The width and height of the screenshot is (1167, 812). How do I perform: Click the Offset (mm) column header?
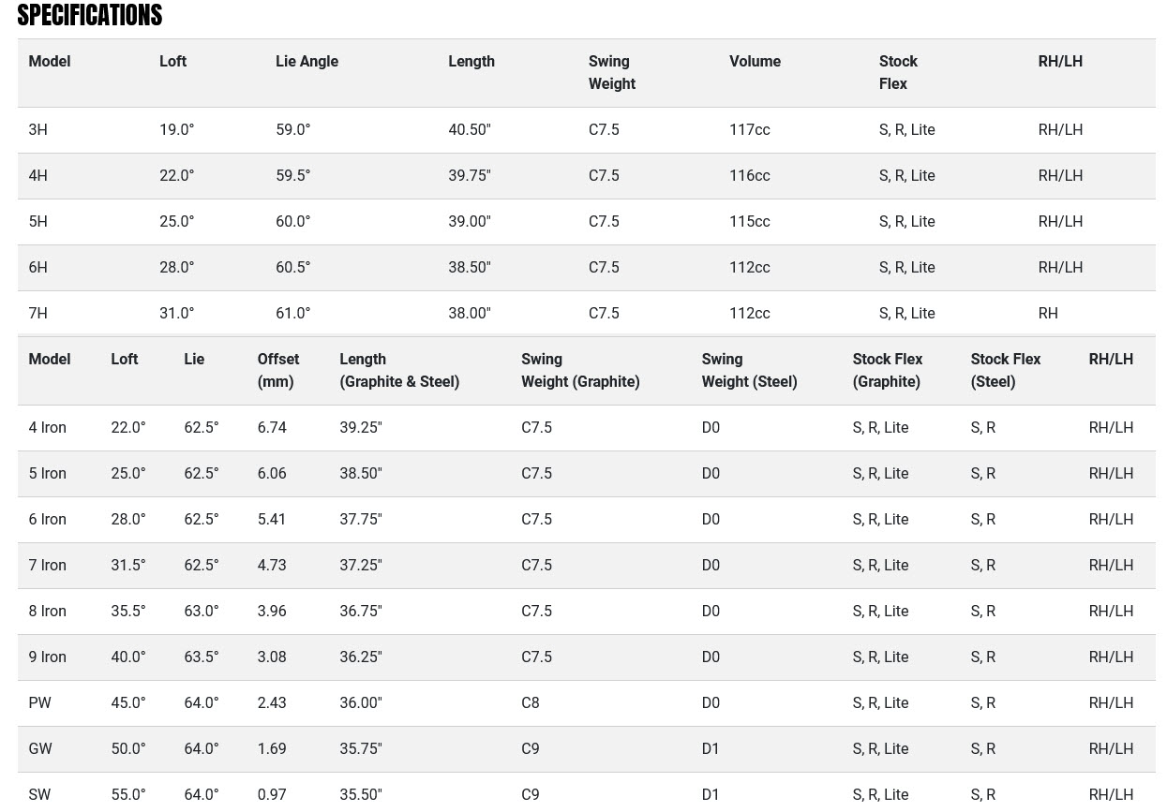pos(277,370)
